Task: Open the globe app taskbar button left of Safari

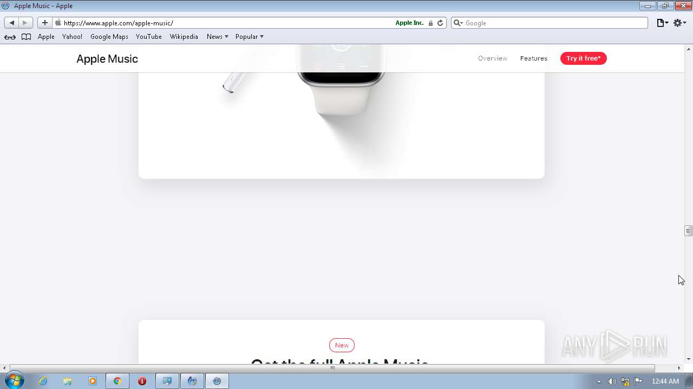Action: (x=192, y=381)
